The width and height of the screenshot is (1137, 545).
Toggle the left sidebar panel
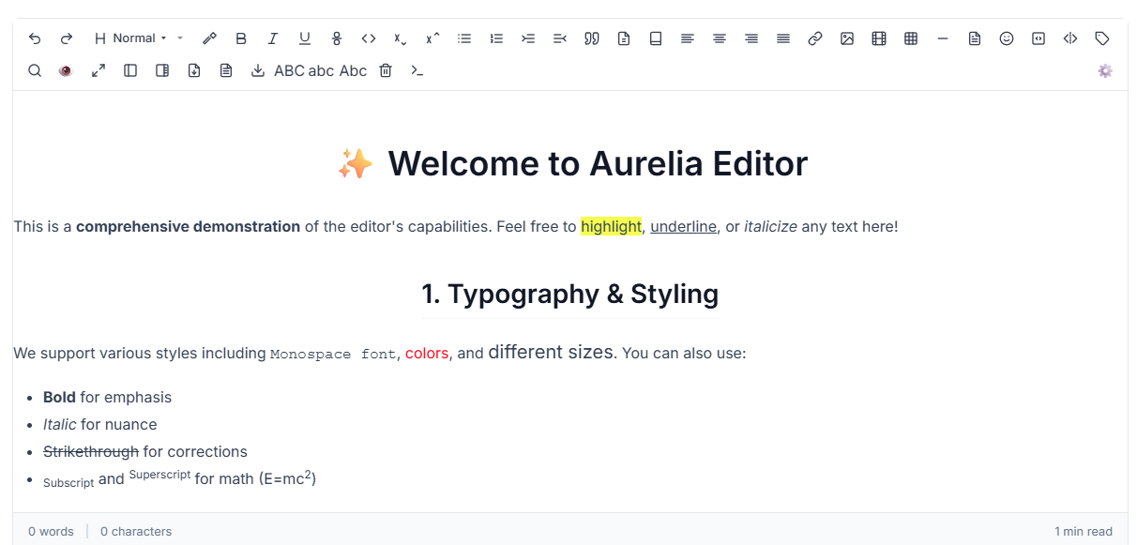130,70
